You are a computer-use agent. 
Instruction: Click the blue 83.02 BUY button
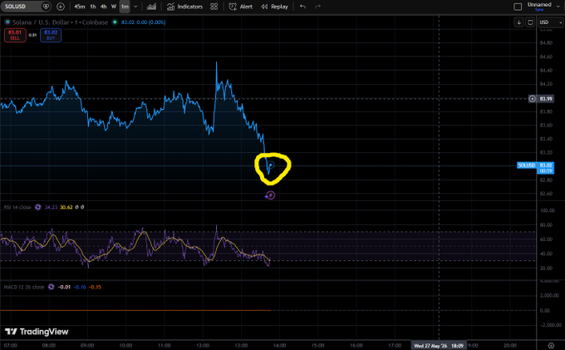pos(51,35)
